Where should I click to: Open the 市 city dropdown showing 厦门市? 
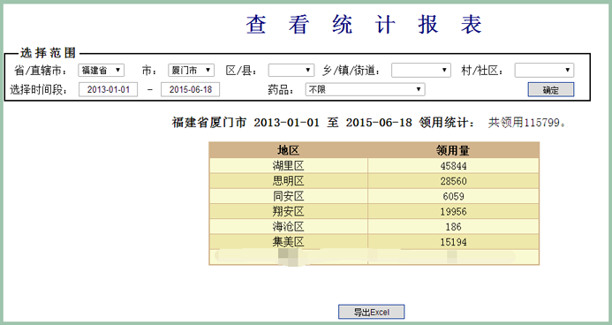point(192,71)
